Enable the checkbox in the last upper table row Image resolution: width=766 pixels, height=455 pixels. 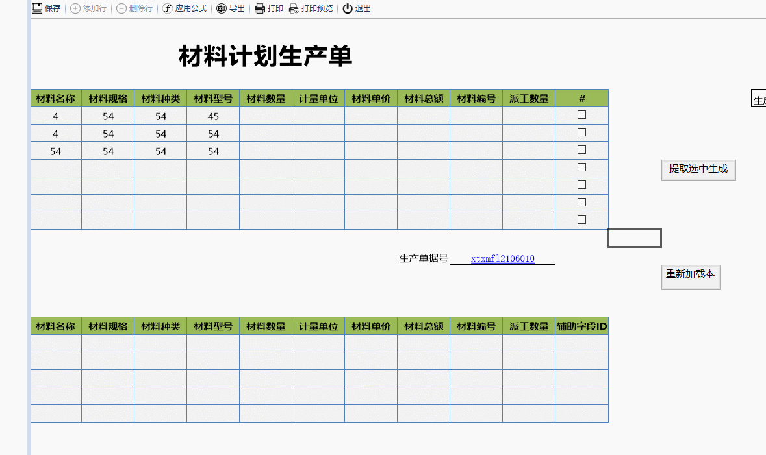click(x=581, y=220)
